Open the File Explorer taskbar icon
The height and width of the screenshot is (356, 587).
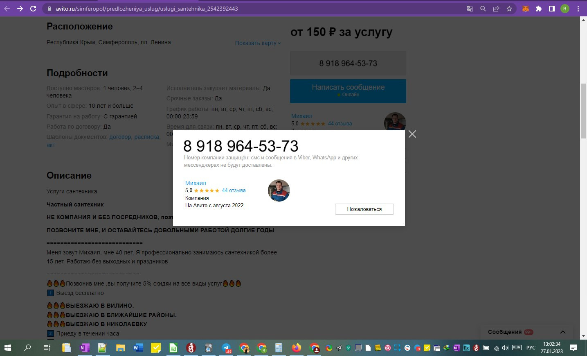(x=120, y=348)
